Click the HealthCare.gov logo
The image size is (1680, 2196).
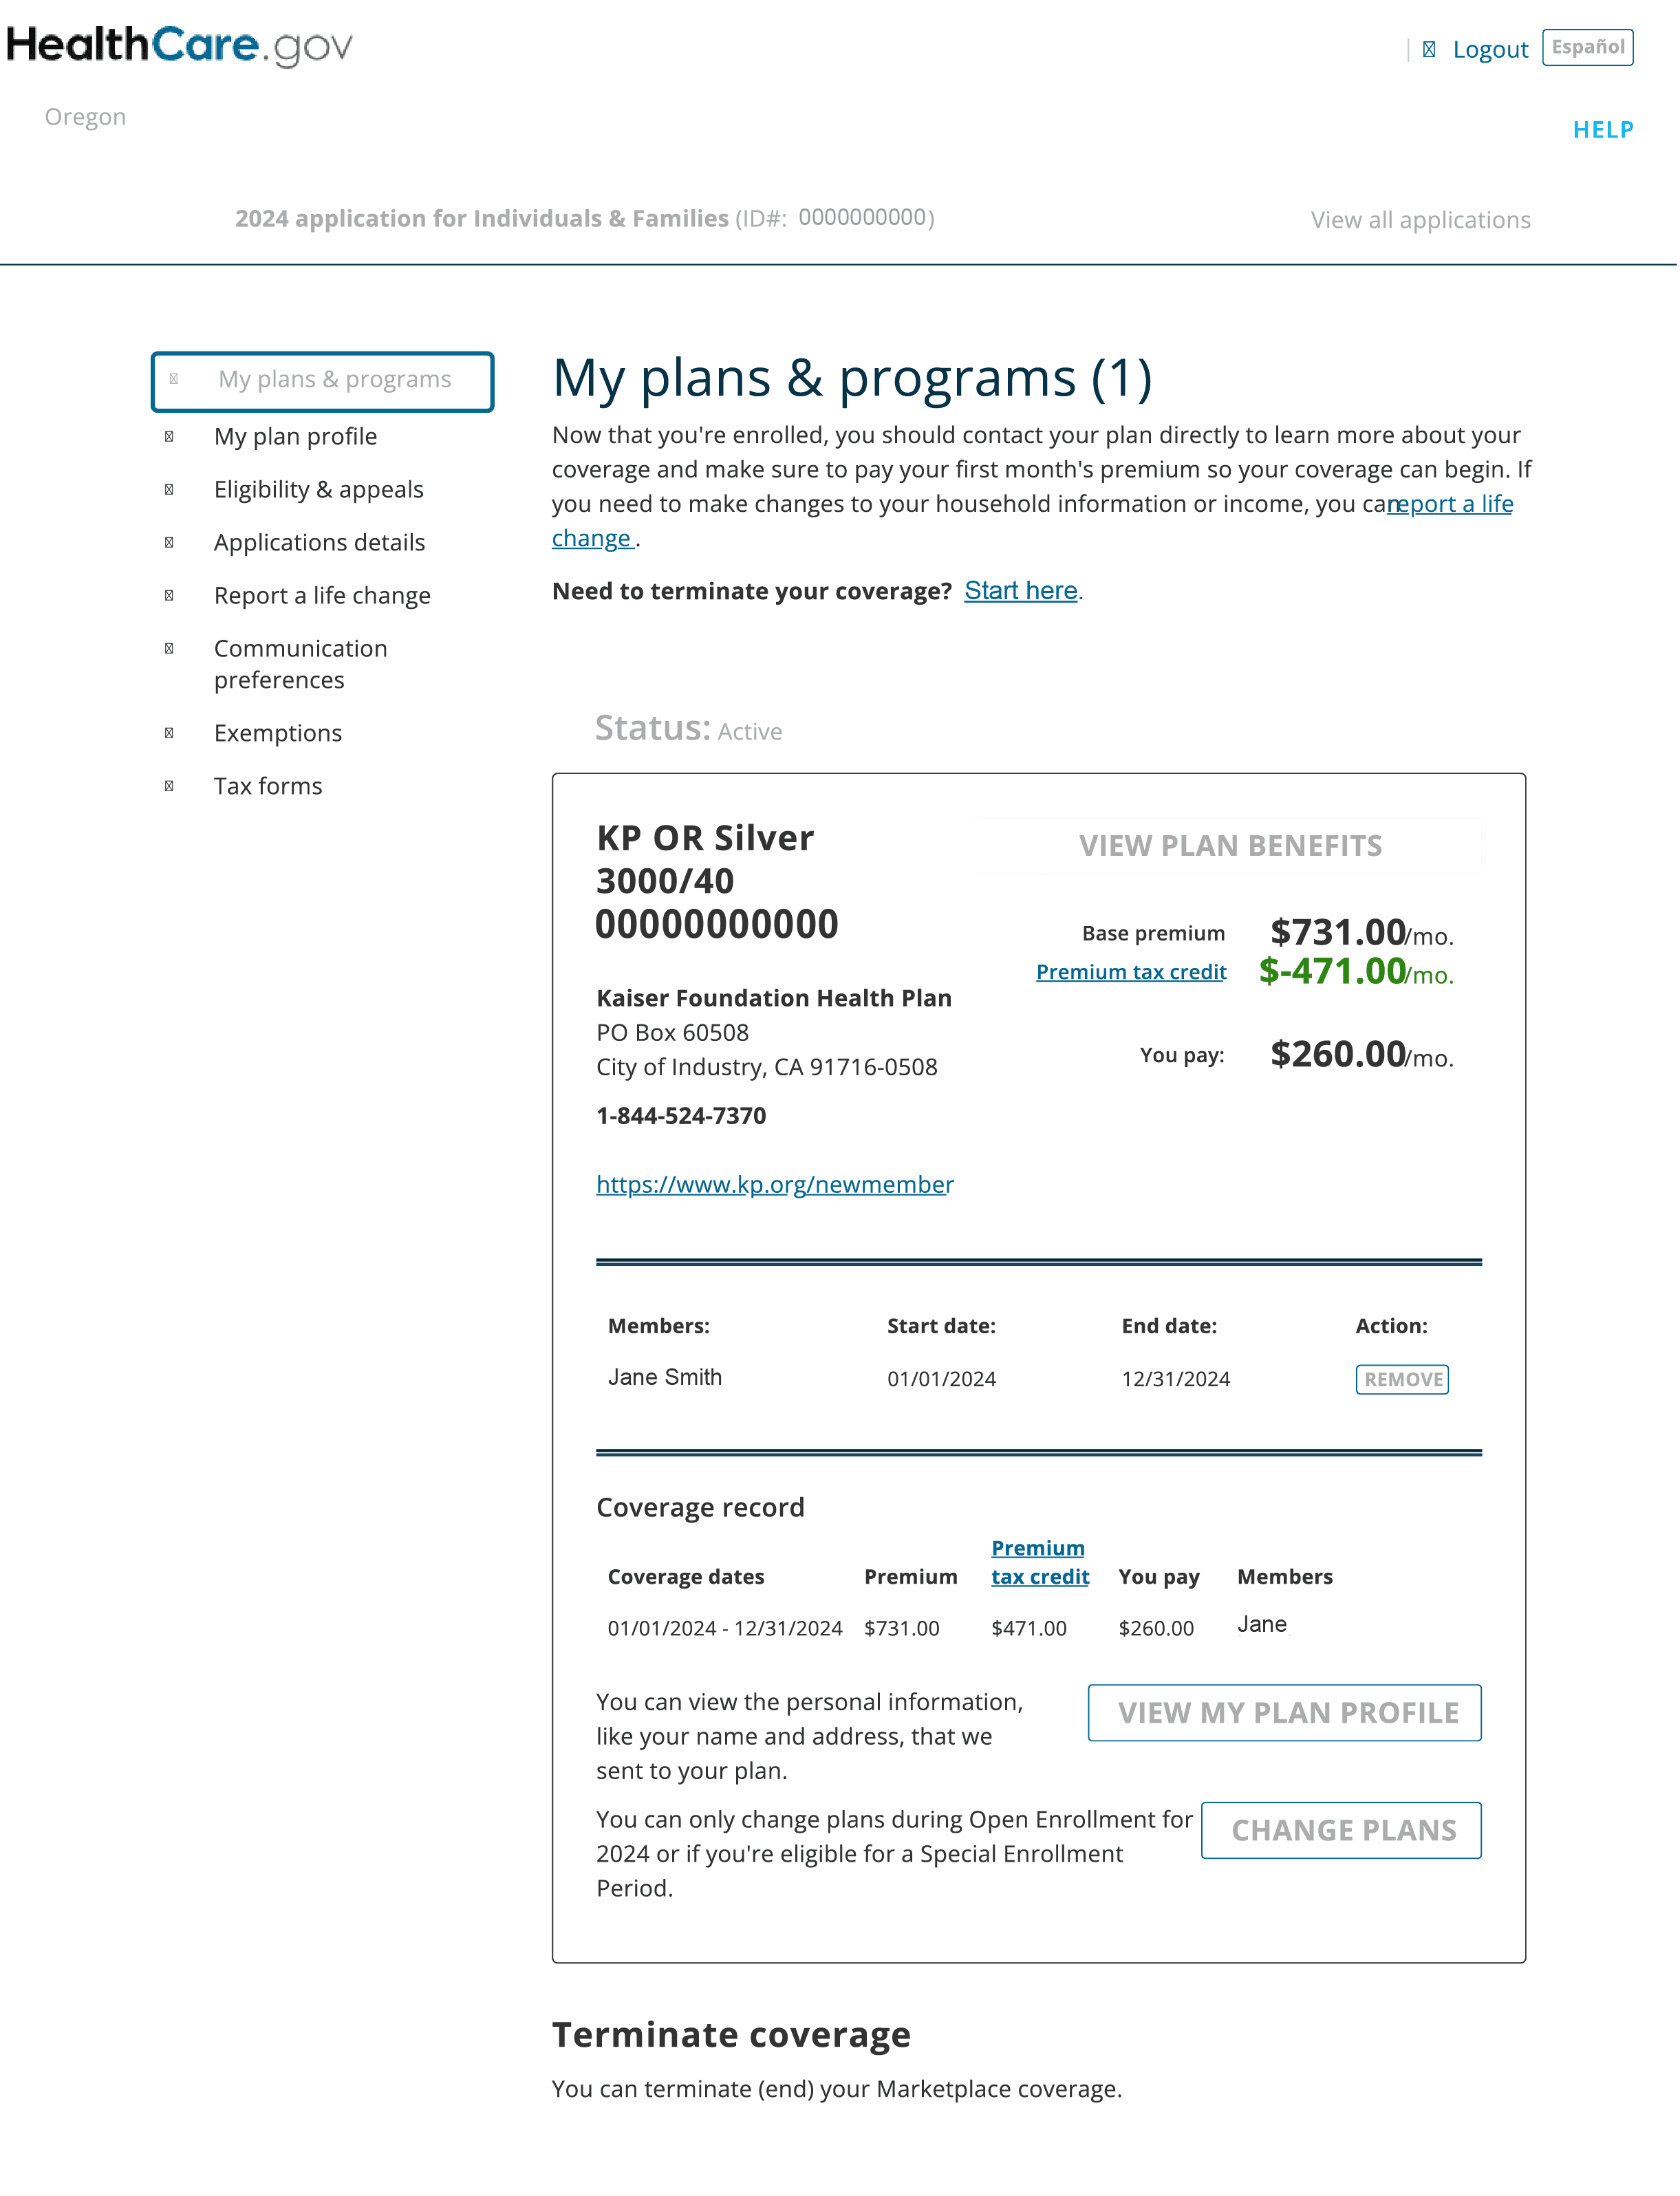pyautogui.click(x=179, y=46)
